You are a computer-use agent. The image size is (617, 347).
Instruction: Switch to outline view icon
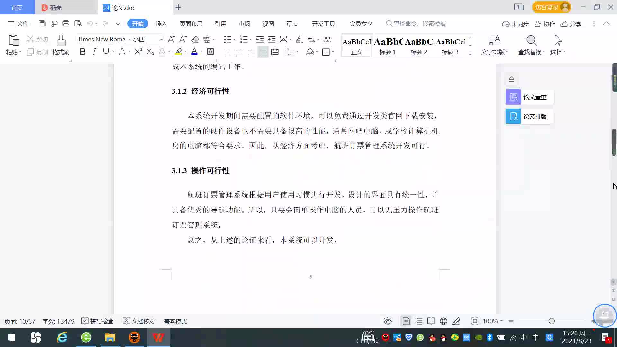[419, 321]
